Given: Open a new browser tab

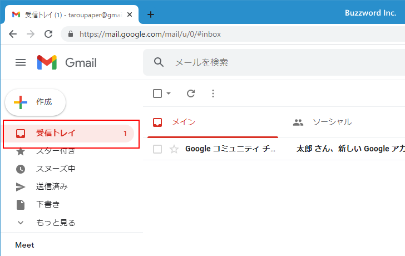Looking at the screenshot, I should 151,14.
